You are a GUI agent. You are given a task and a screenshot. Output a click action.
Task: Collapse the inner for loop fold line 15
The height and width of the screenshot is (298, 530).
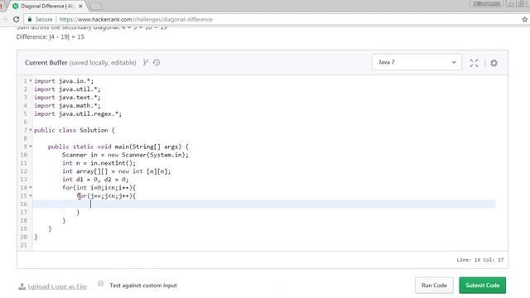(31, 195)
